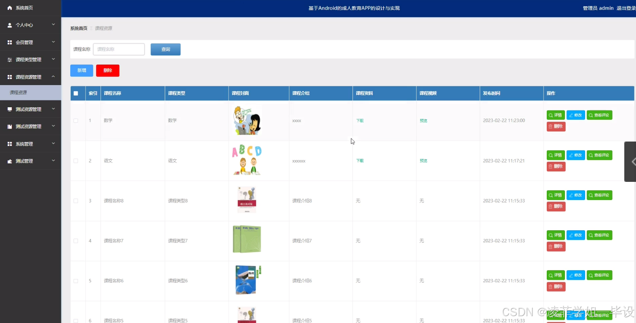636x323 pixels.
Task: Click the sliders icon for 课程类型管理
Action: [10, 60]
